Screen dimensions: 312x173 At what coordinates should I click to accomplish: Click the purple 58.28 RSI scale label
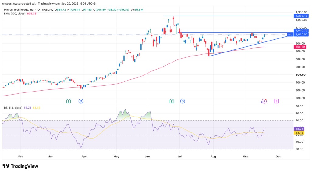click(x=299, y=129)
